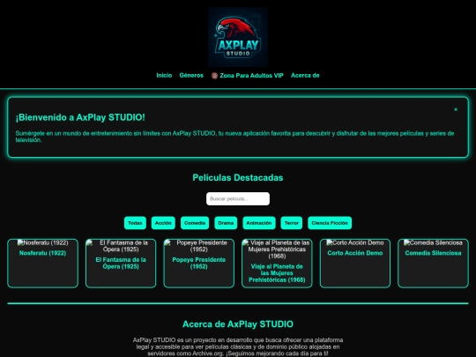
Task: Open the Inicio navigation link
Action: (164, 75)
